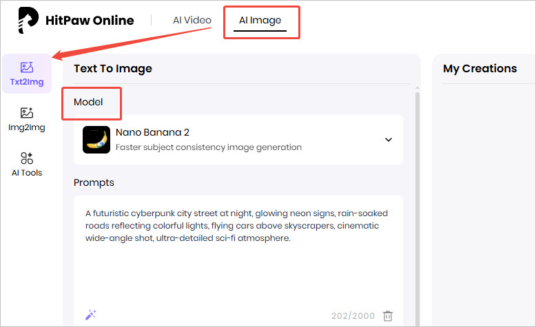Open the AI Tools sidebar section
Image resolution: width=536 pixels, height=327 pixels.
click(x=27, y=165)
